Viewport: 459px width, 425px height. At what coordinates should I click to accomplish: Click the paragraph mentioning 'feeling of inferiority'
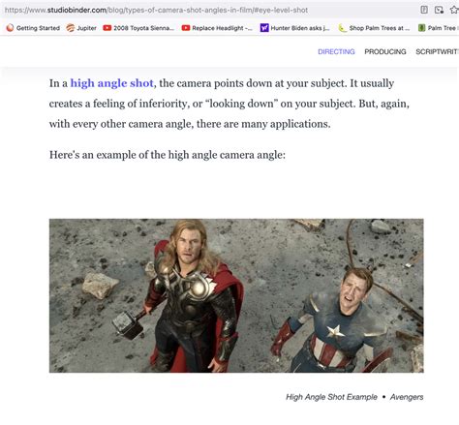click(229, 104)
